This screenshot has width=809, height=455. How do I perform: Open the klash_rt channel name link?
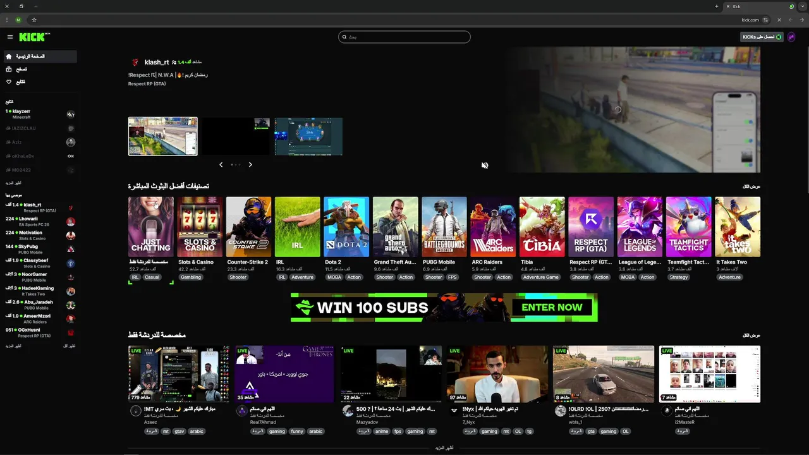point(157,63)
